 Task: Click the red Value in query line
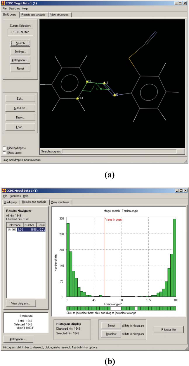click(x=105, y=257)
